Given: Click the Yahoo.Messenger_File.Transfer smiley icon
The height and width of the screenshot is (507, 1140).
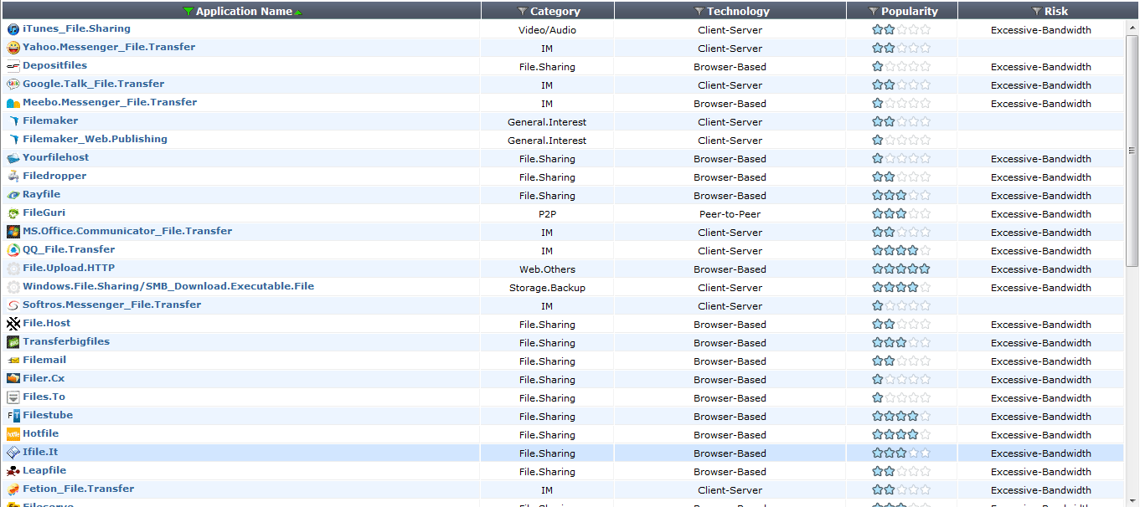Looking at the screenshot, I should pyautogui.click(x=13, y=48).
